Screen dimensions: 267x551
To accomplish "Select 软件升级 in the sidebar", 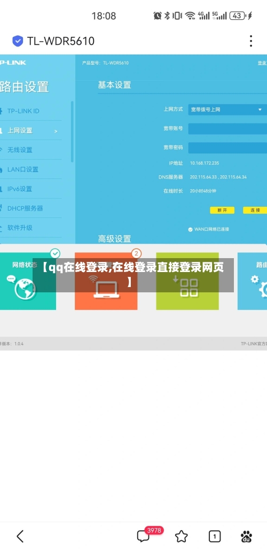I will tap(20, 228).
